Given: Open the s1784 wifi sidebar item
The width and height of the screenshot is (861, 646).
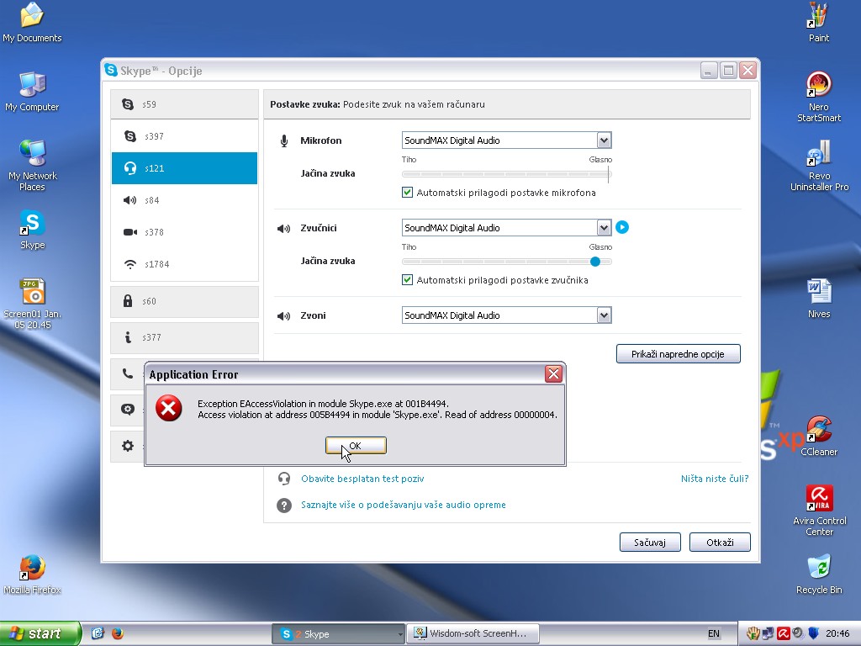Looking at the screenshot, I should [x=184, y=264].
